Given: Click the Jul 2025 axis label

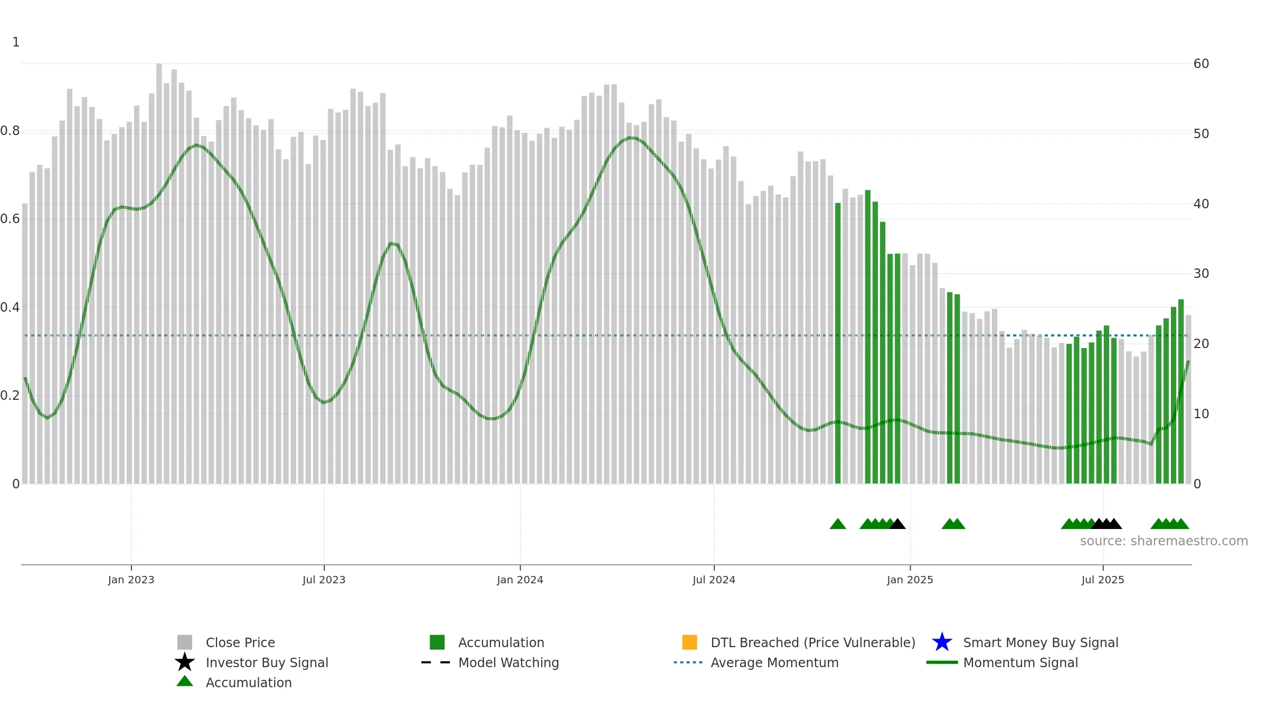Looking at the screenshot, I should pos(1103,580).
